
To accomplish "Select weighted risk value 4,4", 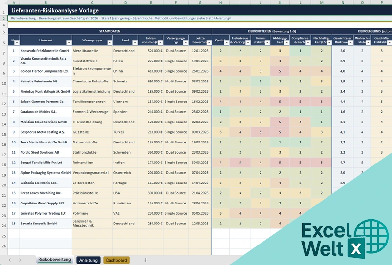I will point(343,102).
